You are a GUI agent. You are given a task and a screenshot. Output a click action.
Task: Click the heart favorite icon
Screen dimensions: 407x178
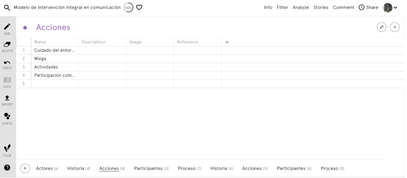point(139,8)
